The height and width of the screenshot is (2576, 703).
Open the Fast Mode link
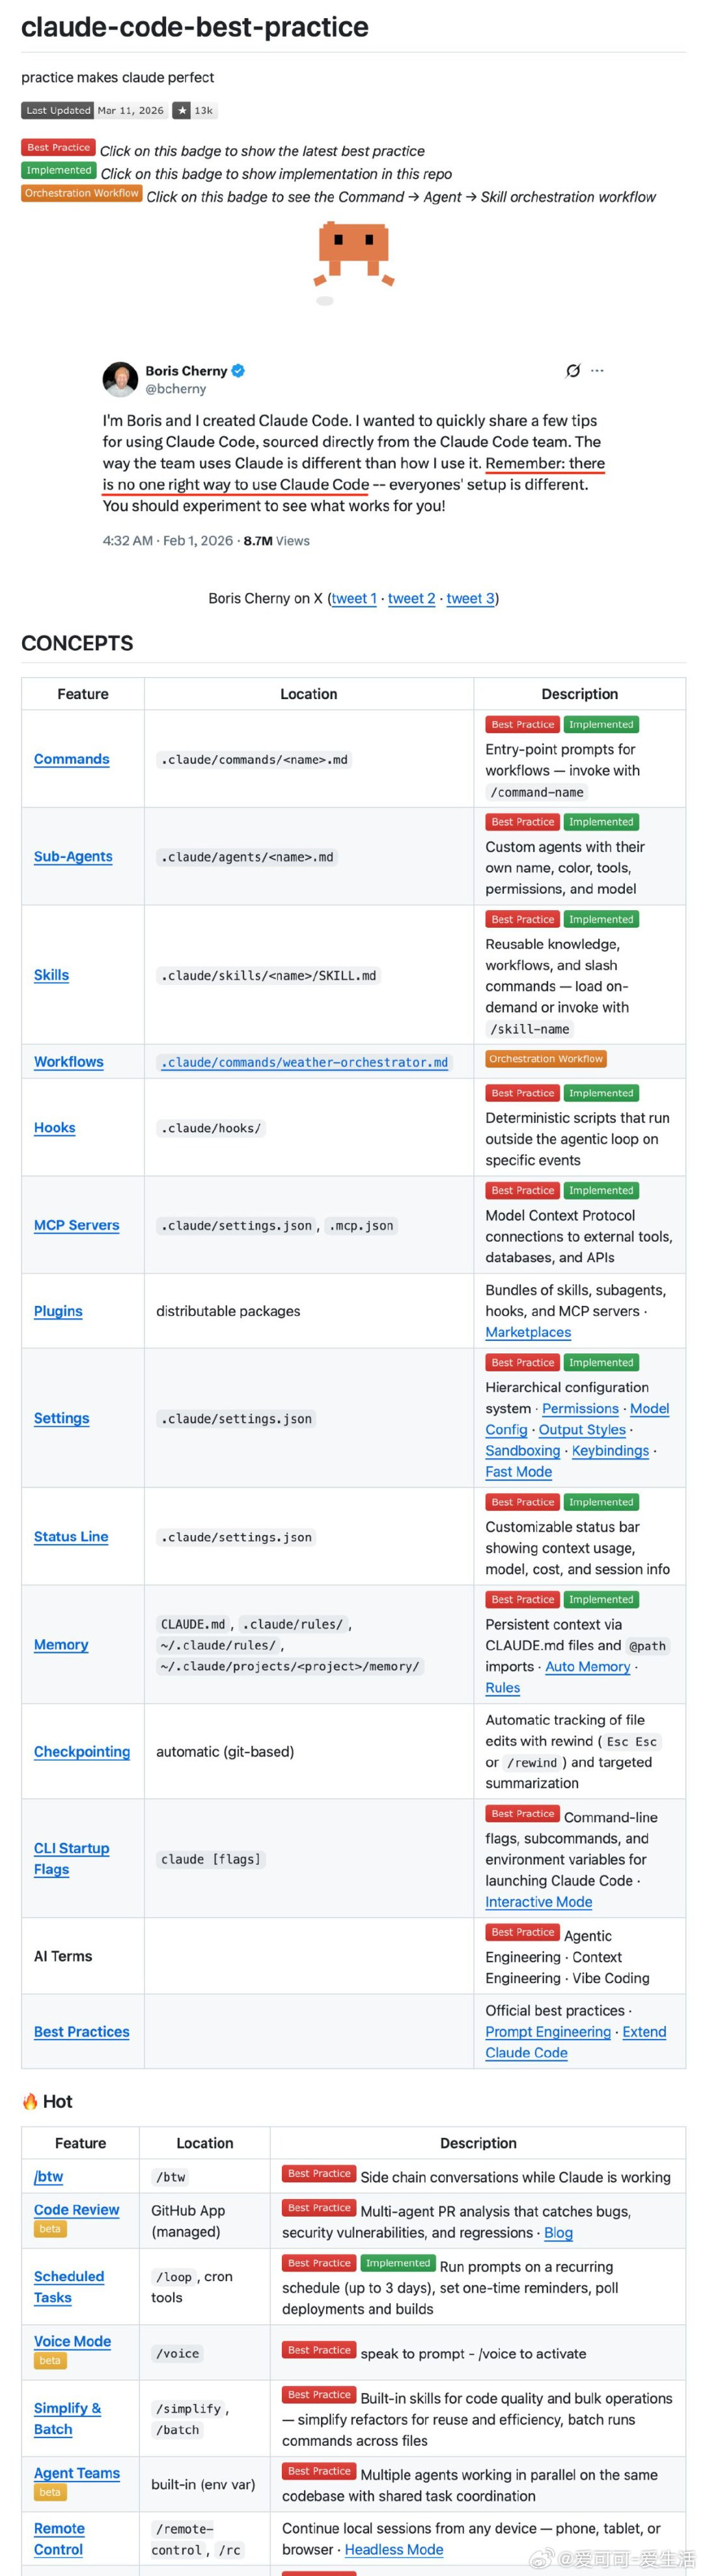click(x=519, y=1472)
